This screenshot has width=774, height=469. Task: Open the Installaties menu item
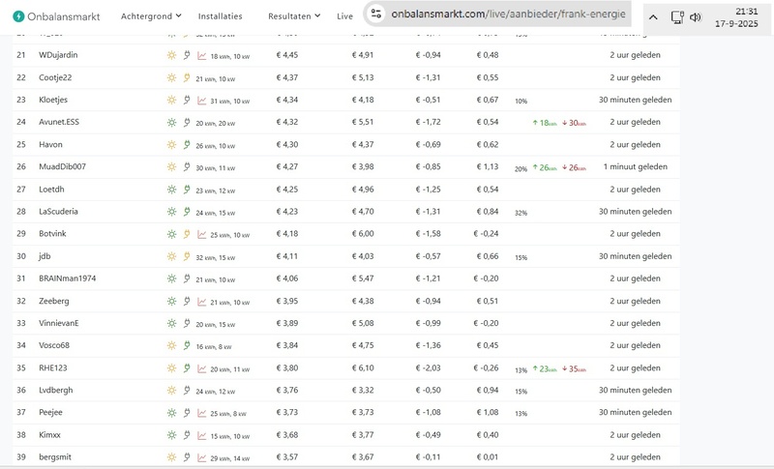click(x=221, y=16)
